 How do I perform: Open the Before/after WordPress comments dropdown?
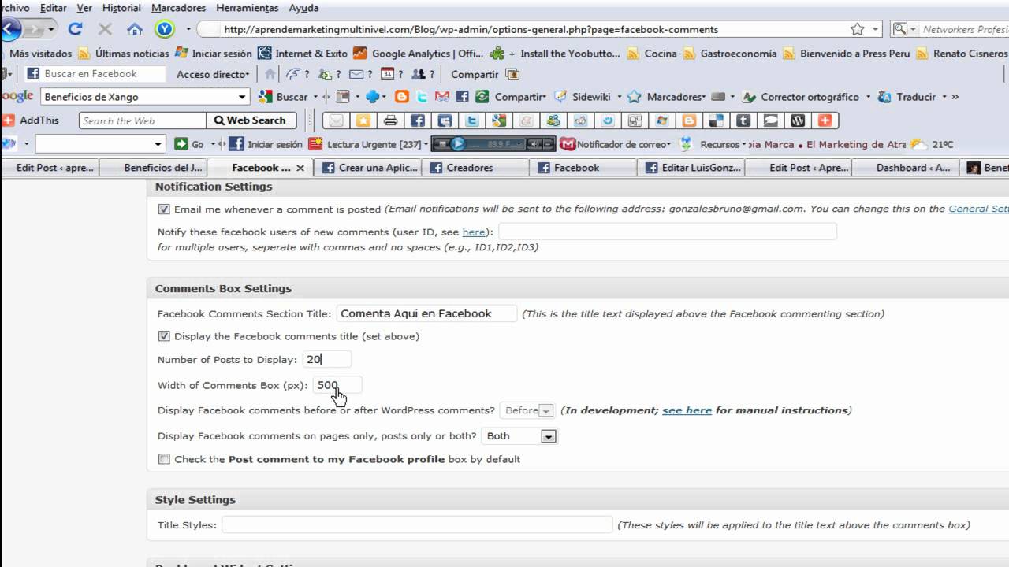[x=528, y=410]
